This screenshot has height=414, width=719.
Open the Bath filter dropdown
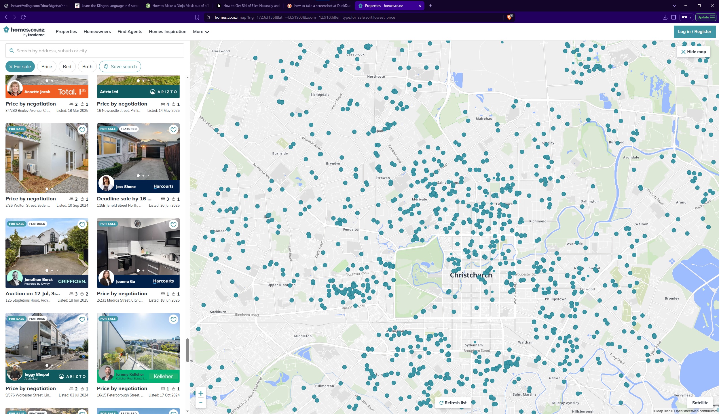coord(87,66)
